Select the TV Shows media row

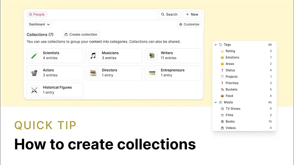[245, 109]
